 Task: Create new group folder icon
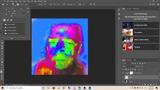tap(151, 84)
